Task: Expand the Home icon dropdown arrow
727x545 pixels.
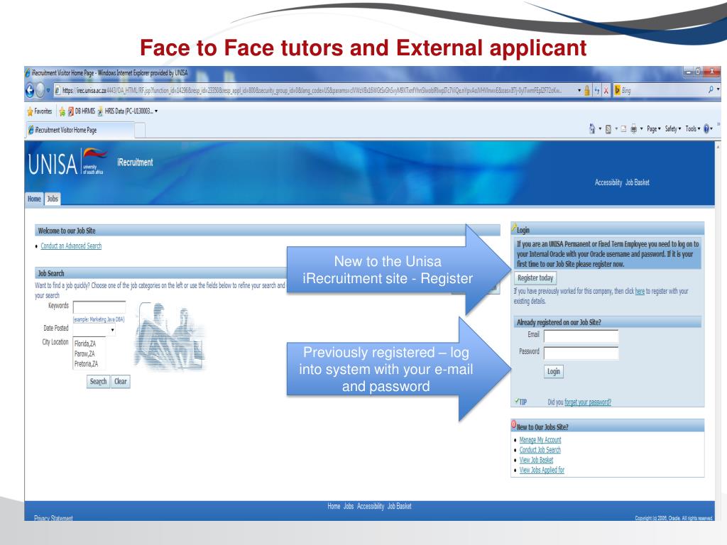Action: [x=600, y=129]
